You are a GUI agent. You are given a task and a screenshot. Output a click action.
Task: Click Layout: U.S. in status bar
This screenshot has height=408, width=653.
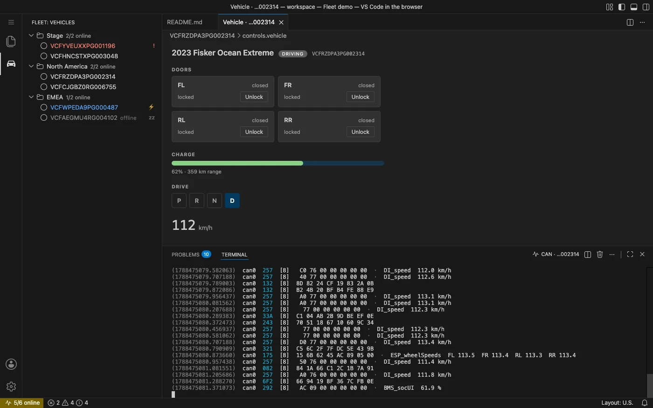tap(617, 403)
